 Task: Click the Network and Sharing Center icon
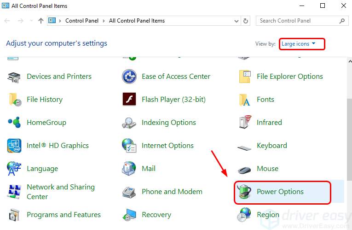tap(14, 192)
